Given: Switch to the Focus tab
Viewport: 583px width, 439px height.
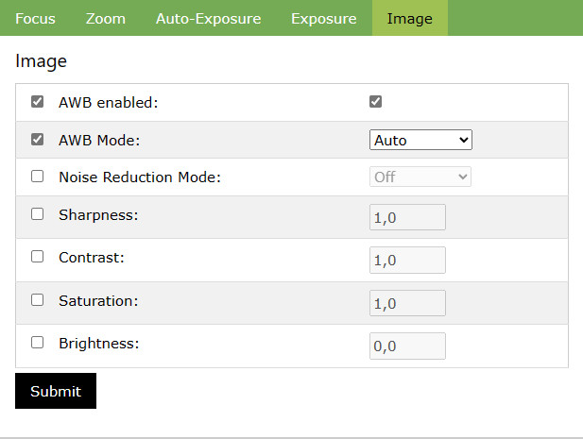Looking at the screenshot, I should pyautogui.click(x=35, y=19).
